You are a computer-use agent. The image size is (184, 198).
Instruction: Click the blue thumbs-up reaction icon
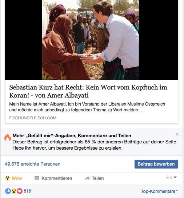click(8, 191)
